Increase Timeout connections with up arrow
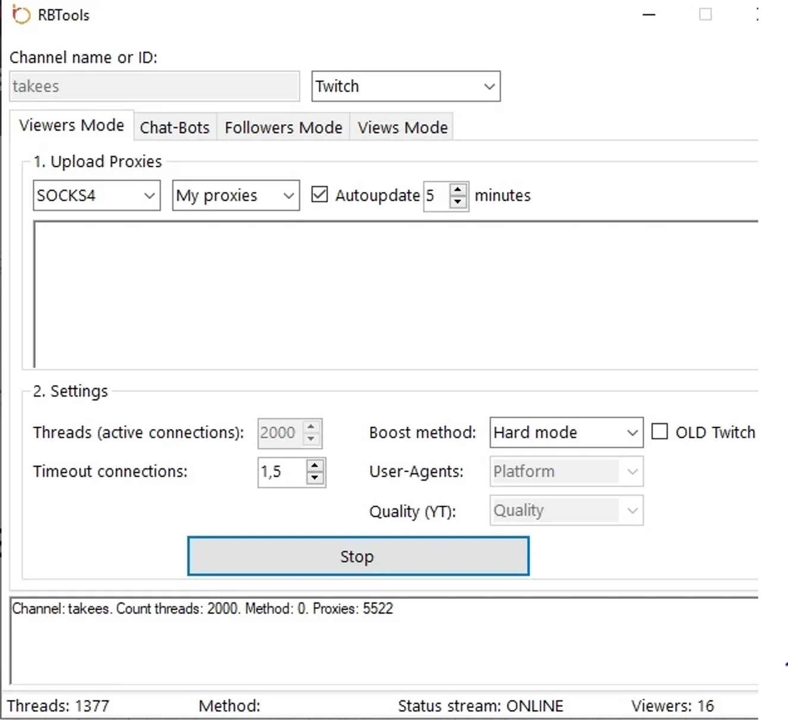Viewport: 788px width, 720px height. point(316,466)
